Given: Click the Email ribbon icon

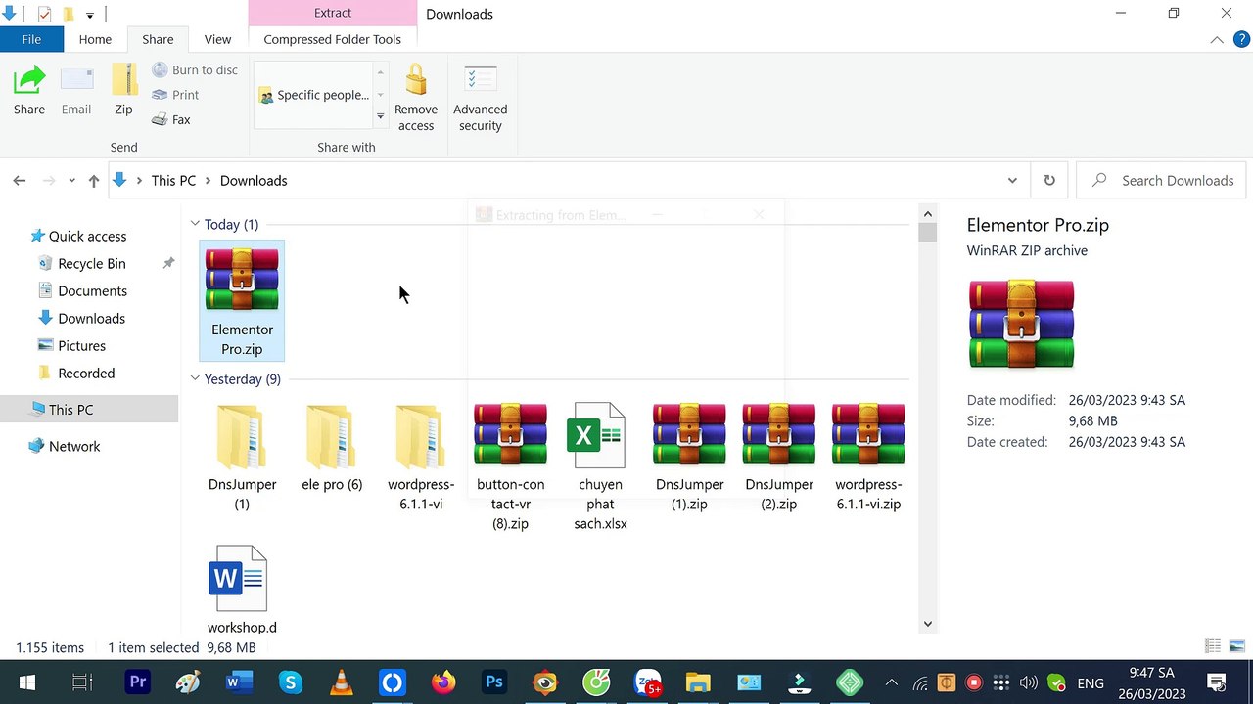Looking at the screenshot, I should 76,90.
